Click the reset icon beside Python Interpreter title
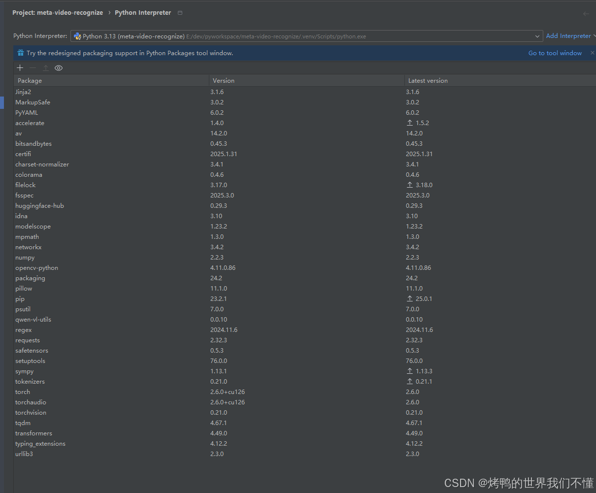 coord(180,13)
